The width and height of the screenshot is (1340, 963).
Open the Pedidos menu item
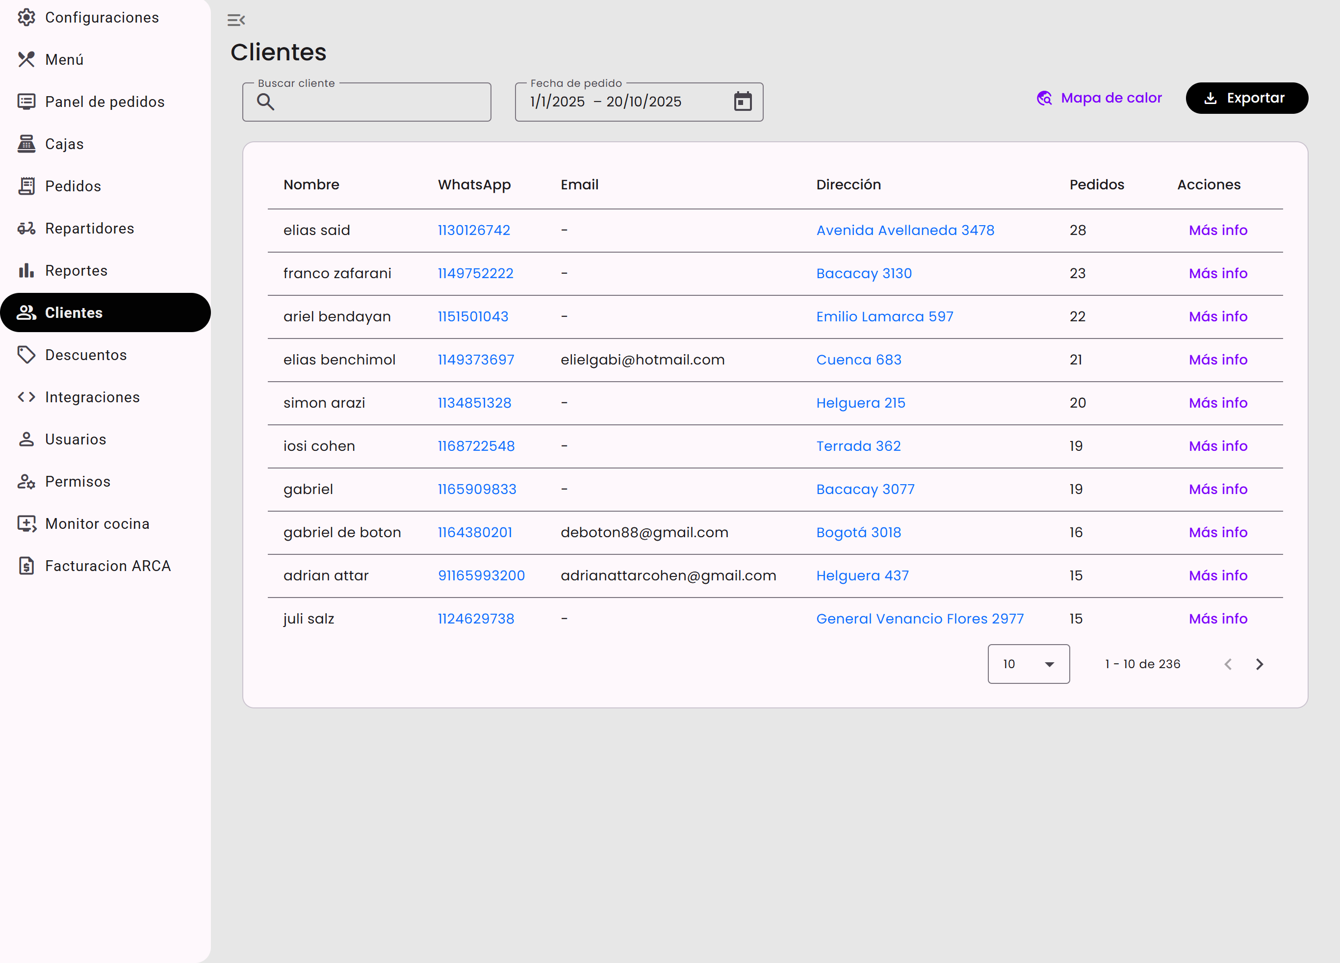click(73, 186)
